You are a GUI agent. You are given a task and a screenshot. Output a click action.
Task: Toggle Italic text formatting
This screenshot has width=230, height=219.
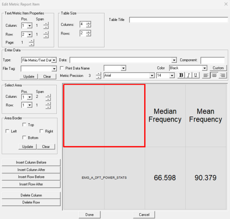point(188,75)
